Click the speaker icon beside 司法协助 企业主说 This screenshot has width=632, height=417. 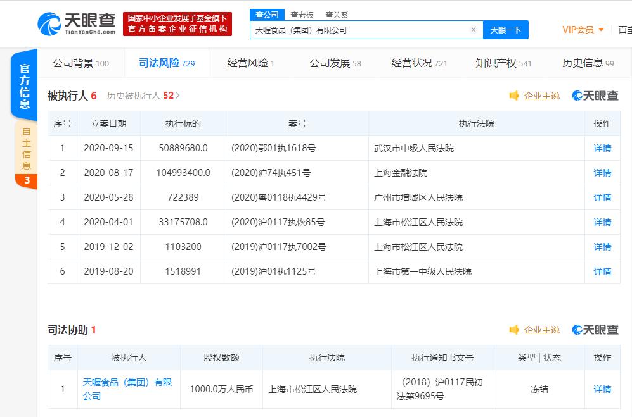(x=514, y=330)
